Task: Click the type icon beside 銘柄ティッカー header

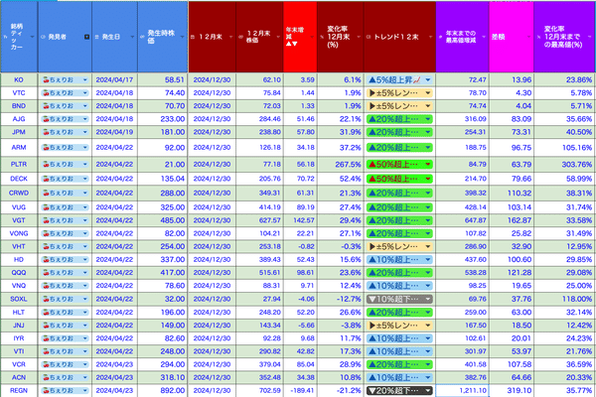Action: (x=5, y=37)
